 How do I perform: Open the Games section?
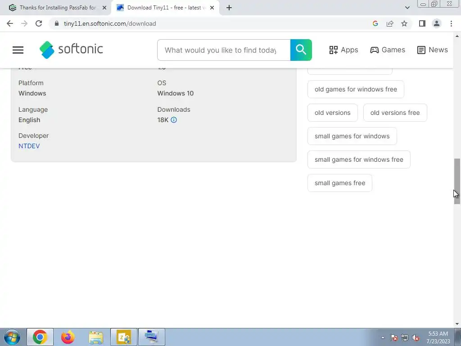(388, 50)
